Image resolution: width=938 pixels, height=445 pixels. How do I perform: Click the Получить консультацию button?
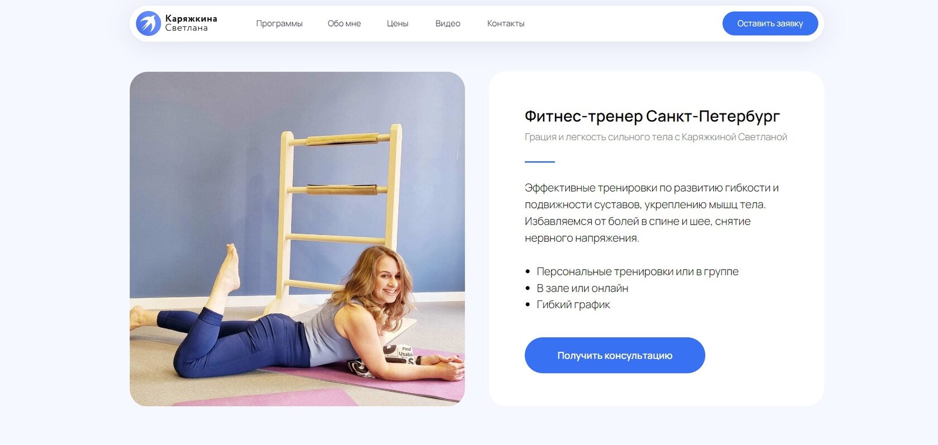pos(615,355)
